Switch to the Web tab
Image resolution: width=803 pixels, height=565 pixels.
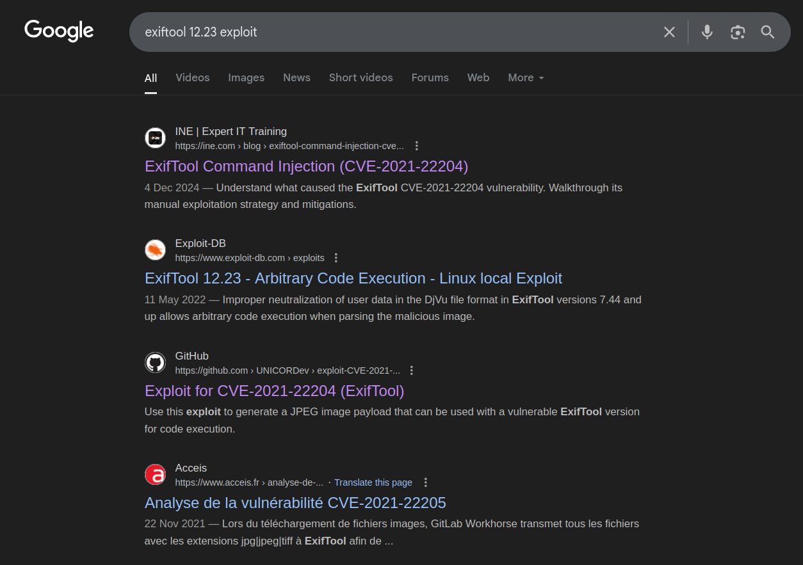(478, 77)
